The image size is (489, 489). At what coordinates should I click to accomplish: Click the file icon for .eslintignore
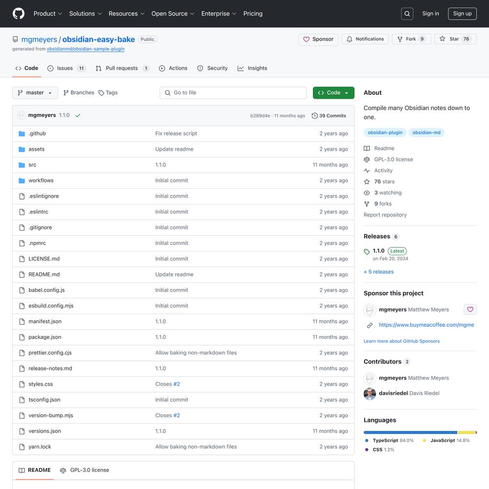click(x=22, y=196)
